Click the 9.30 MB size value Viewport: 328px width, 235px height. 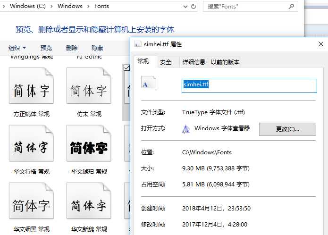(x=216, y=168)
